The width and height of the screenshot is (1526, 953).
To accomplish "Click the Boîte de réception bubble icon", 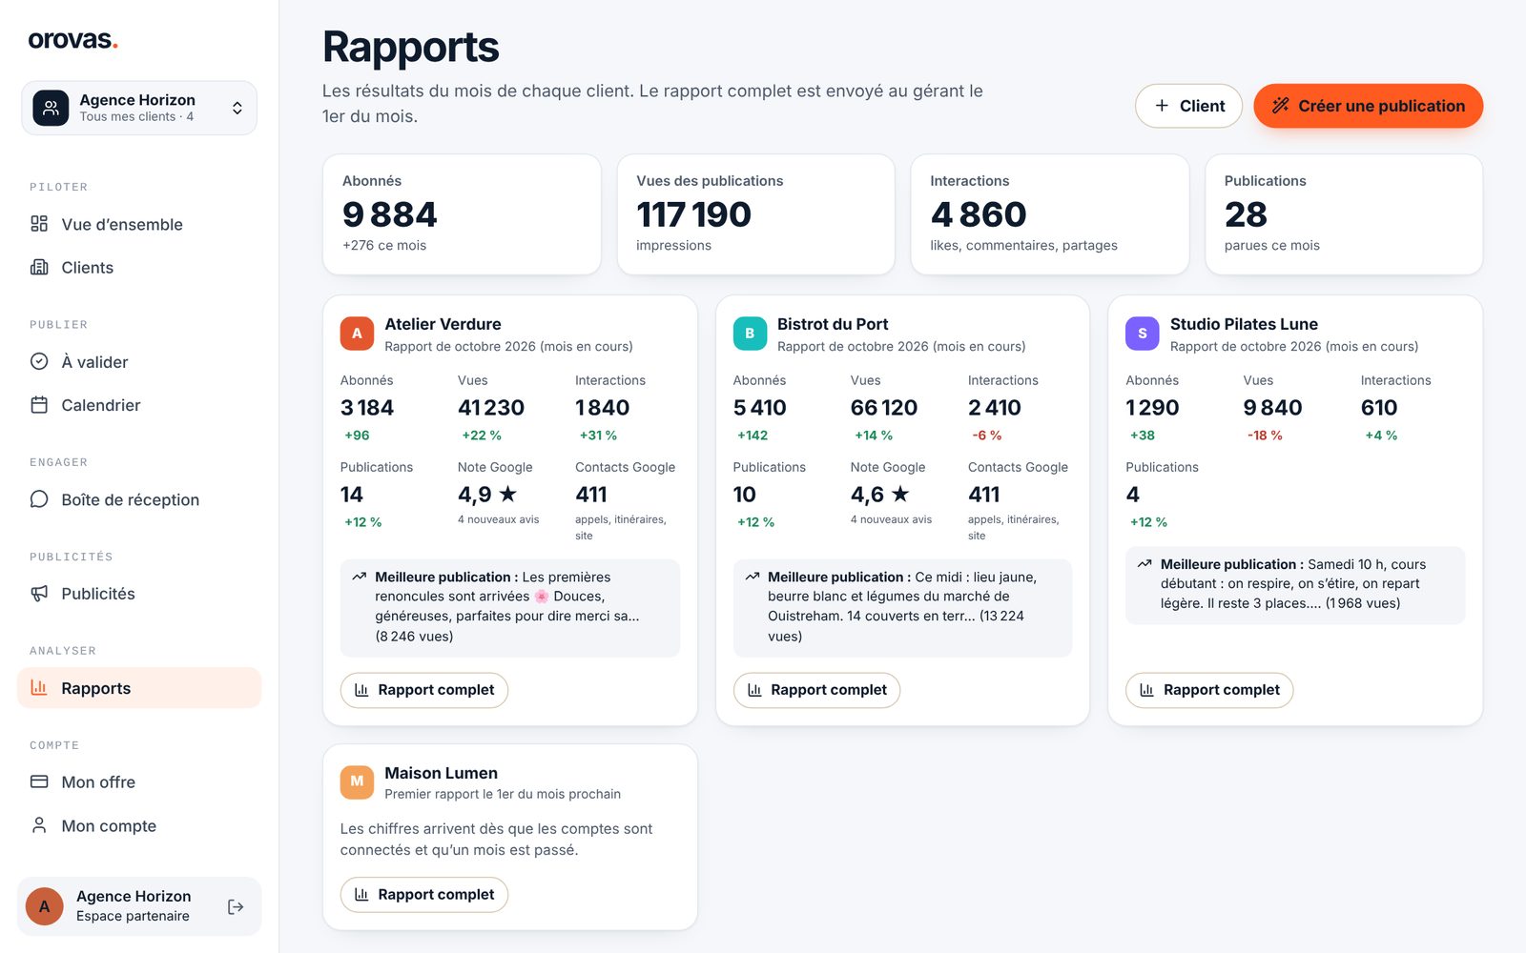I will tap(39, 499).
